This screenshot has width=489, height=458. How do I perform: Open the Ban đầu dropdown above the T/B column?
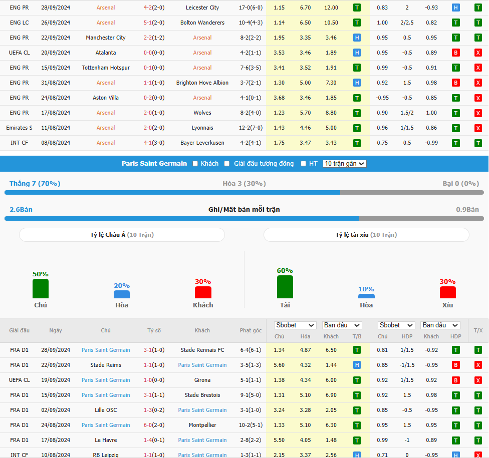[342, 325]
